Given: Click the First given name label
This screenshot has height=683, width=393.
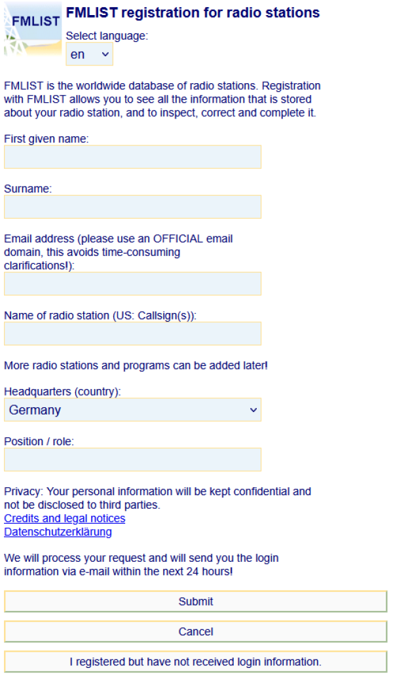Looking at the screenshot, I should 47,139.
